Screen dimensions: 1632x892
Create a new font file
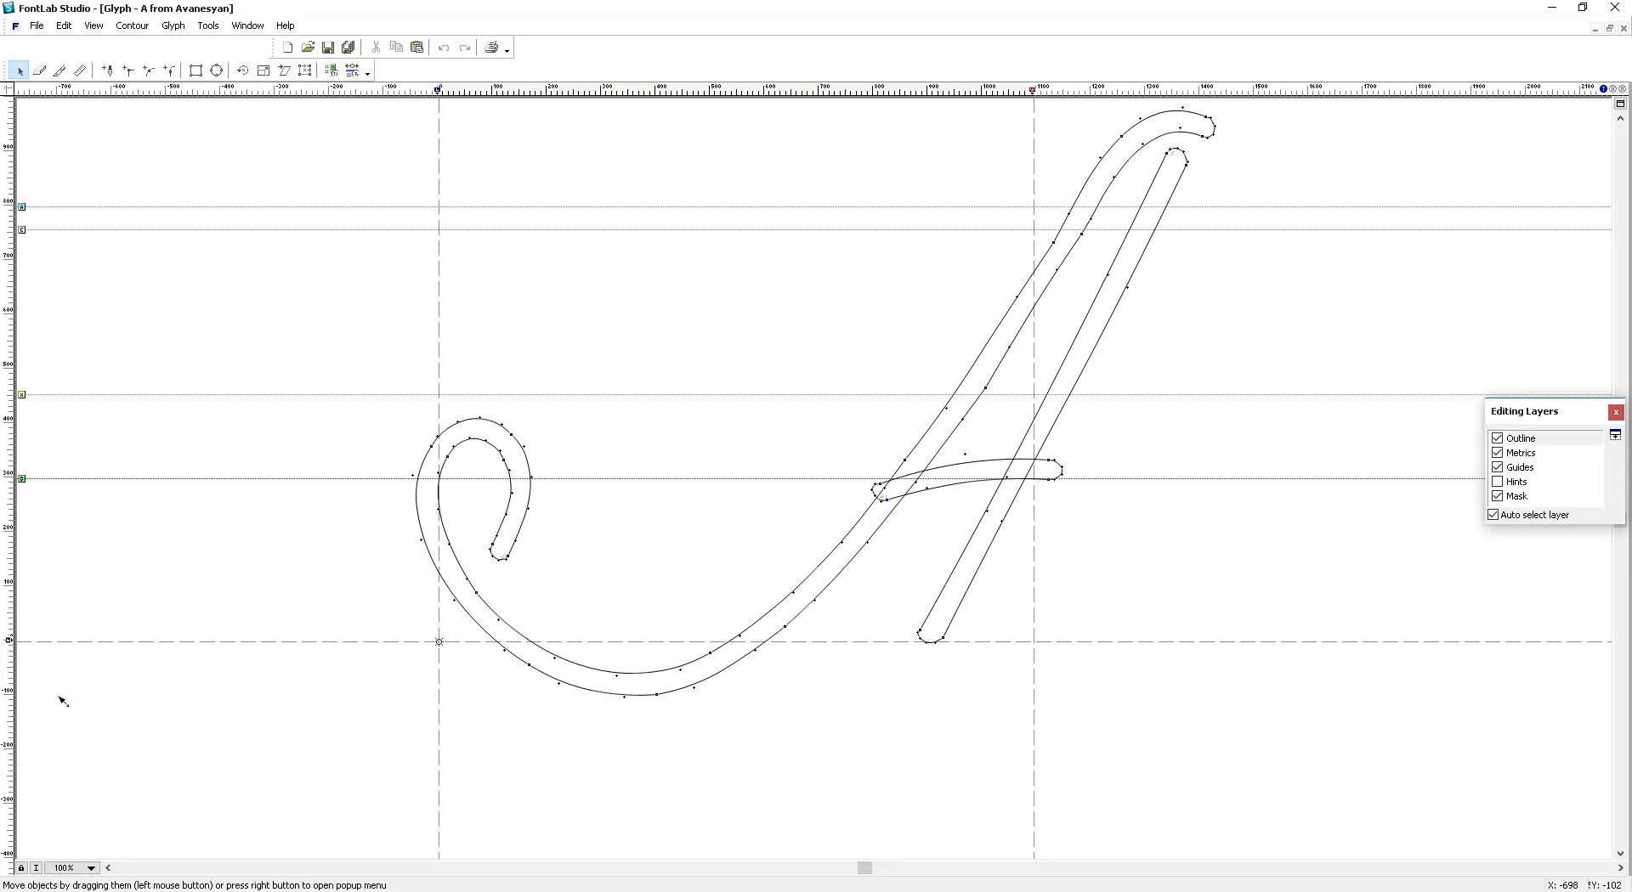point(287,48)
